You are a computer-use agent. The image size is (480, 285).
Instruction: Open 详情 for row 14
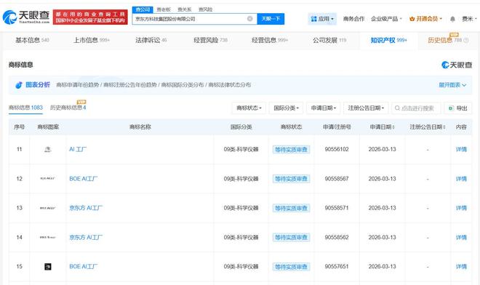click(x=461, y=237)
